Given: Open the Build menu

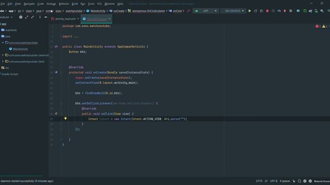Looking at the screenshot, I should [75, 4].
